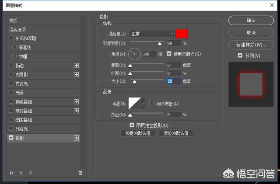Move effect down with the down arrow icon
Image resolution: width=280 pixels, height=184 pixels.
point(30,173)
